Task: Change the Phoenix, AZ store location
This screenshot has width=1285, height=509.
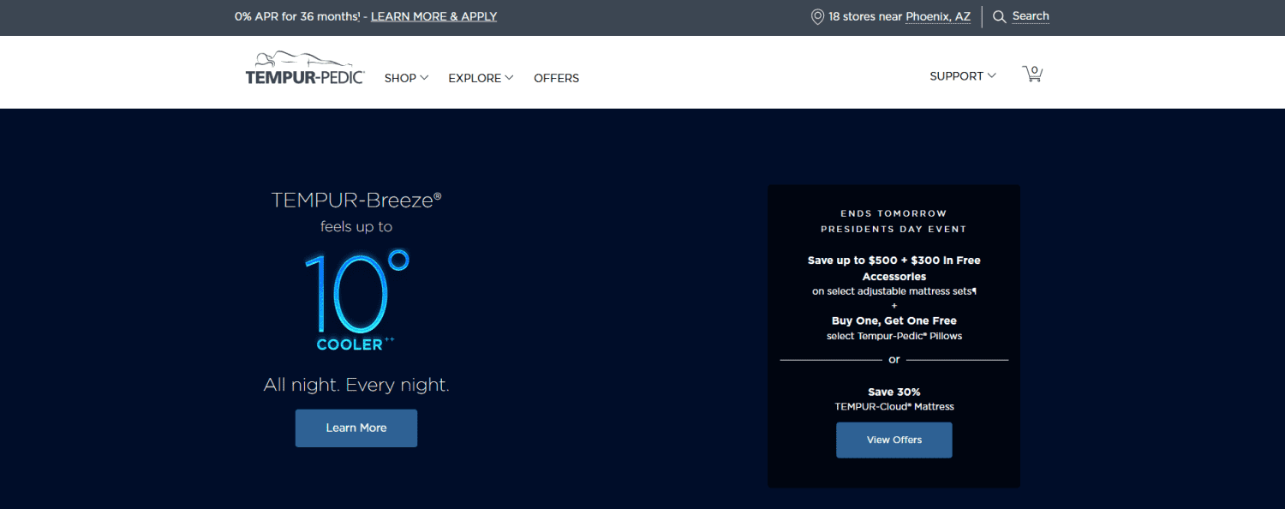Action: [x=938, y=16]
